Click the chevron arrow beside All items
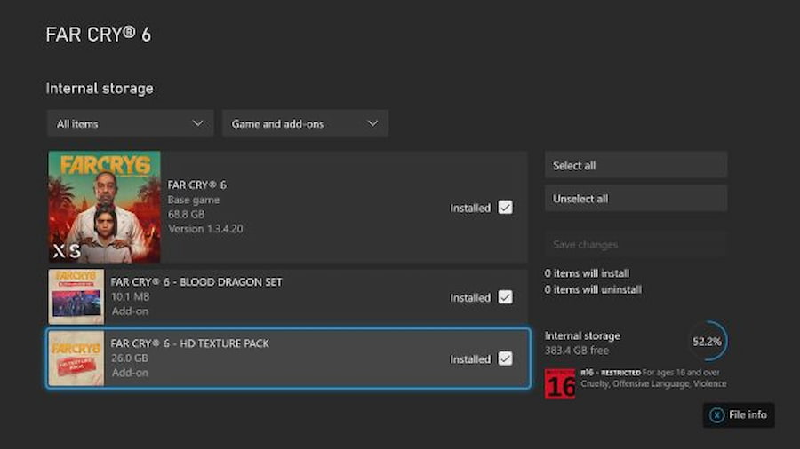The height and width of the screenshot is (449, 800). (x=197, y=123)
